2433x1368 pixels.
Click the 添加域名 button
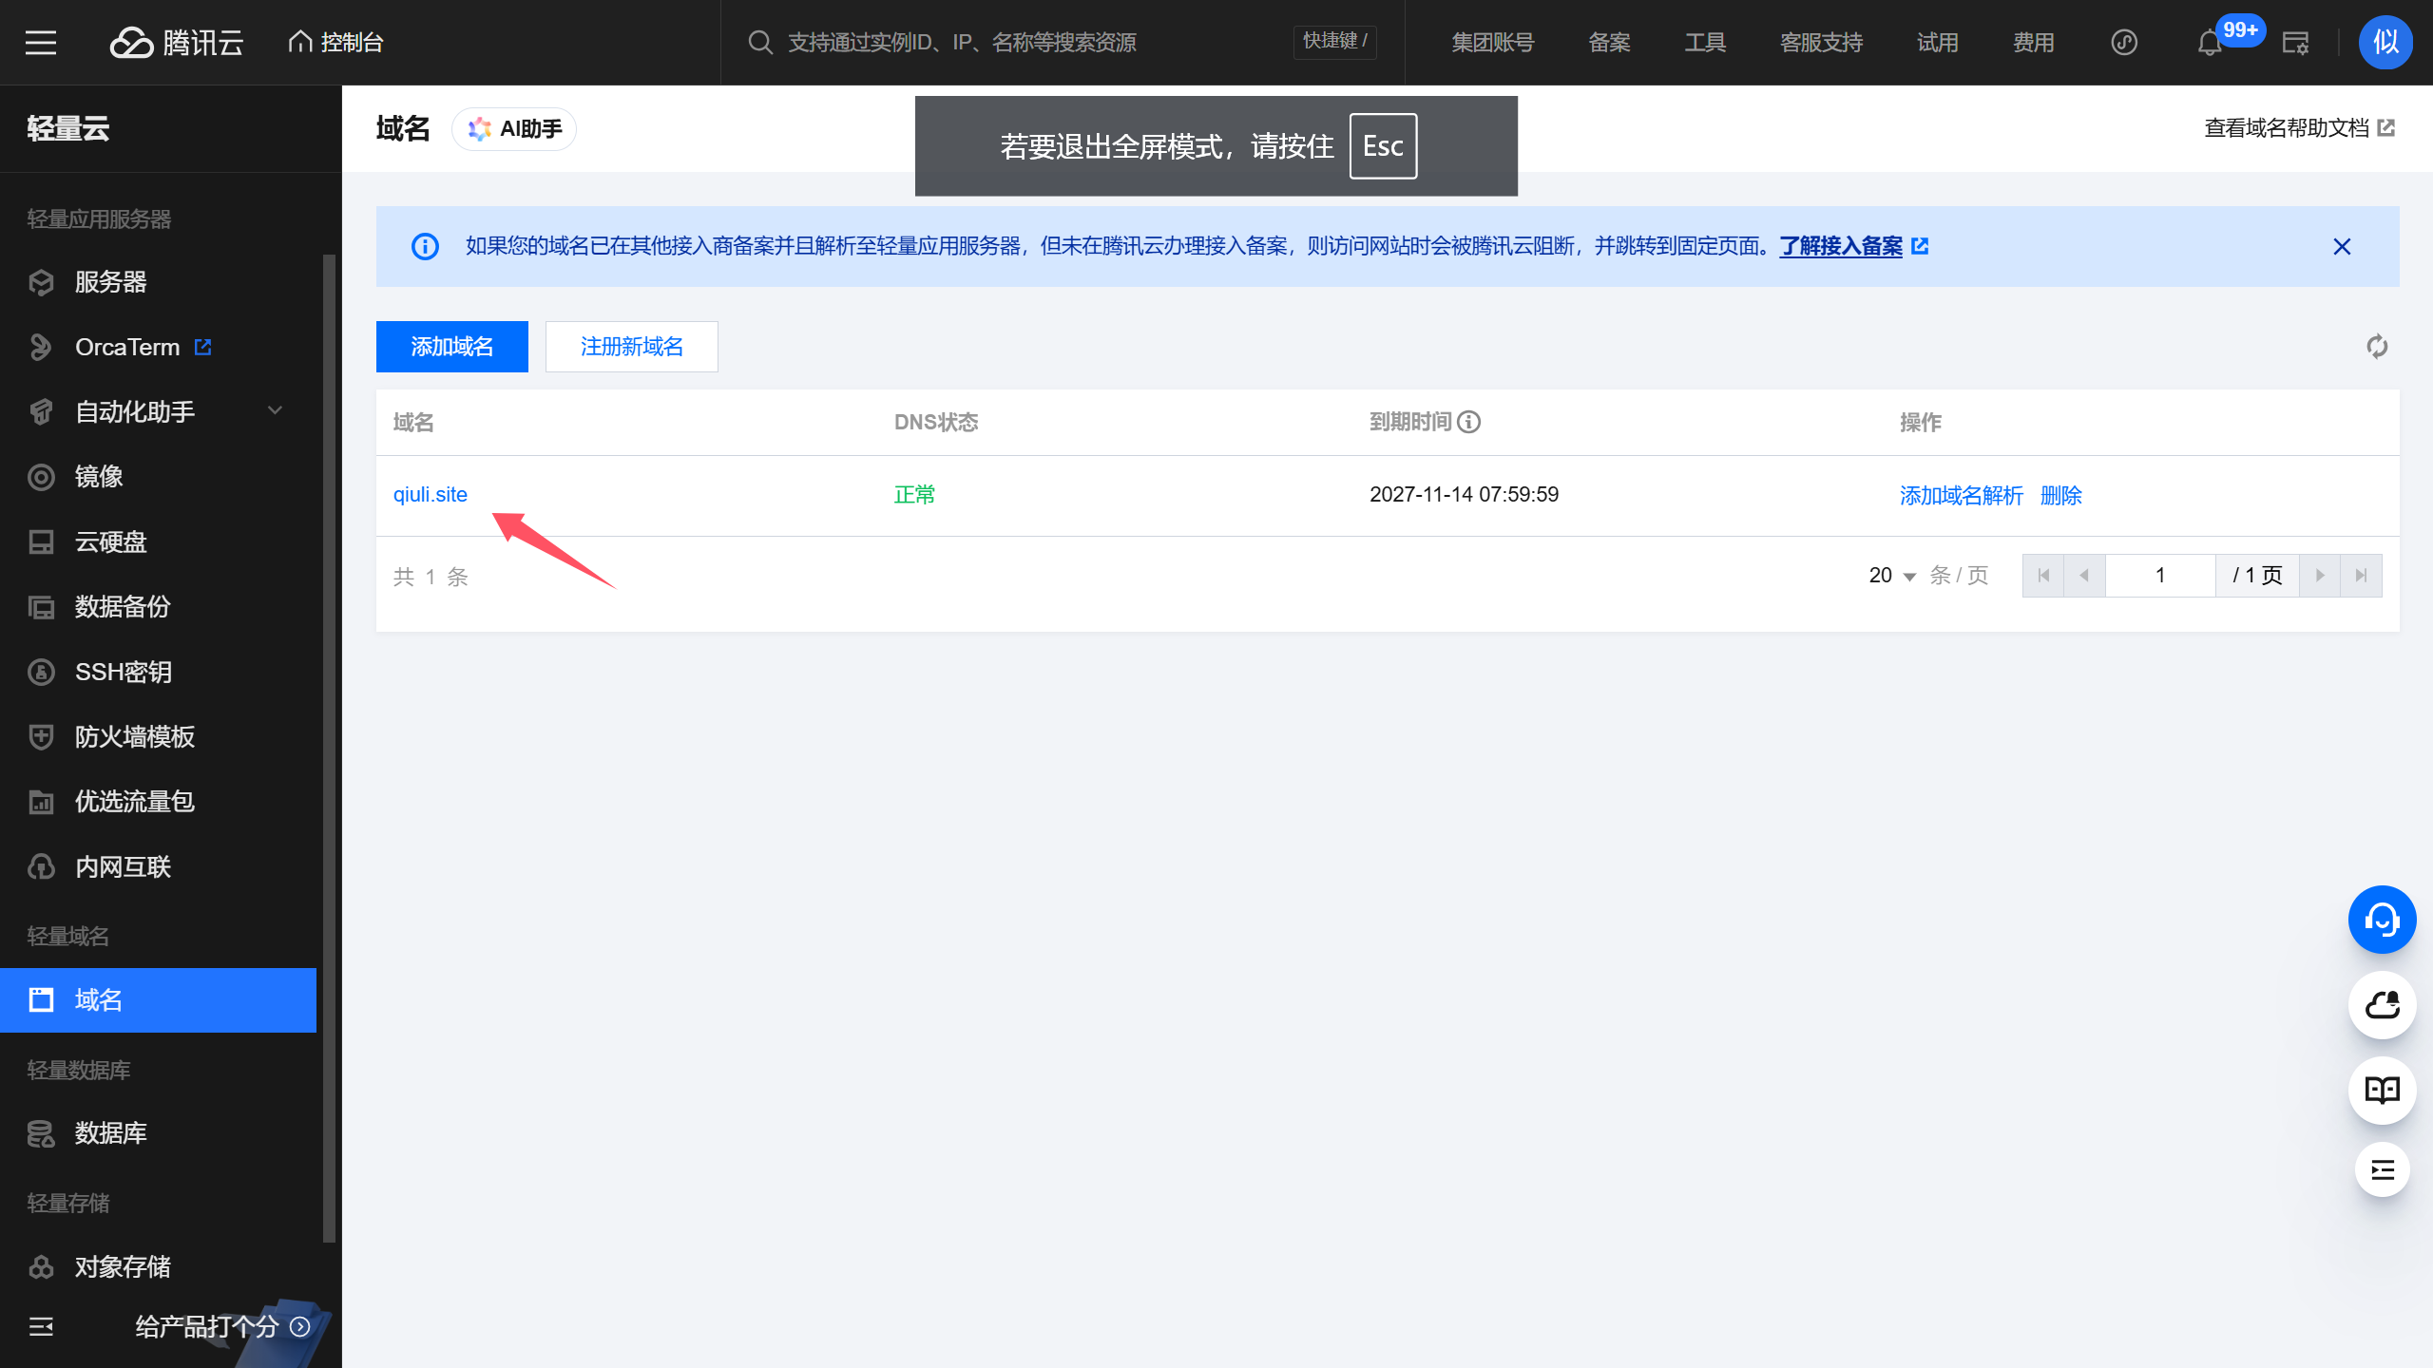pos(451,347)
